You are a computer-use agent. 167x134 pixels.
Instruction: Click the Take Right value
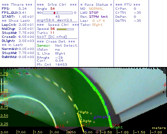(97, 25)
